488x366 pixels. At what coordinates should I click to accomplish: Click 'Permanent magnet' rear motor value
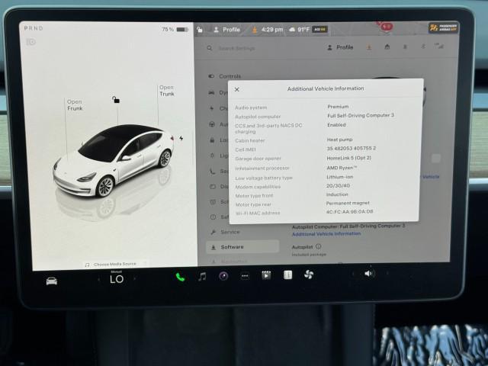point(348,204)
